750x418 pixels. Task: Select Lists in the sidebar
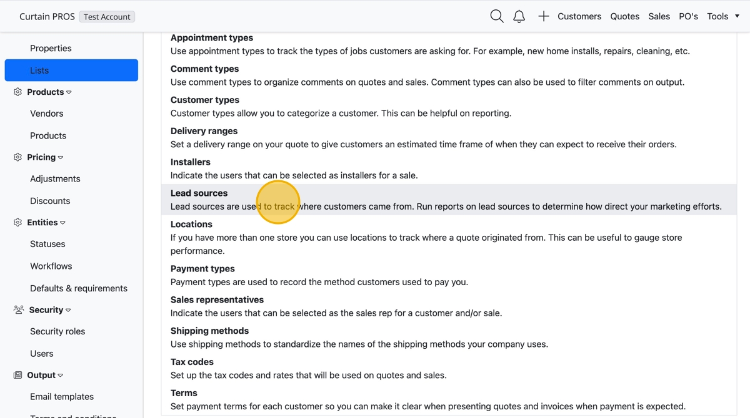pos(71,70)
